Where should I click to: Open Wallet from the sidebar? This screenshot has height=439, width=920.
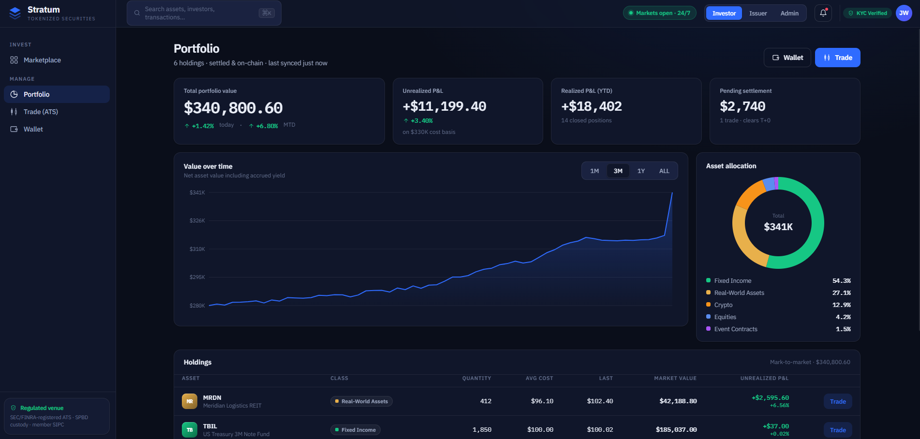(x=57, y=129)
